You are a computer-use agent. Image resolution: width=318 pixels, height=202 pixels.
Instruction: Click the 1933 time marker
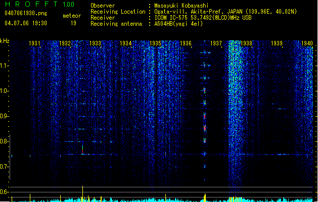(x=95, y=43)
